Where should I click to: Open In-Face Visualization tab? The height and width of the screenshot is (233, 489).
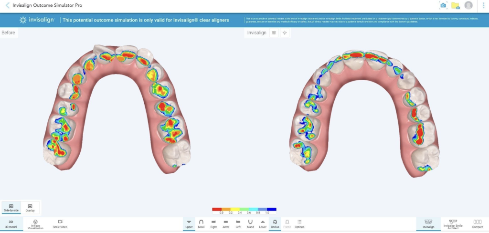point(35,223)
